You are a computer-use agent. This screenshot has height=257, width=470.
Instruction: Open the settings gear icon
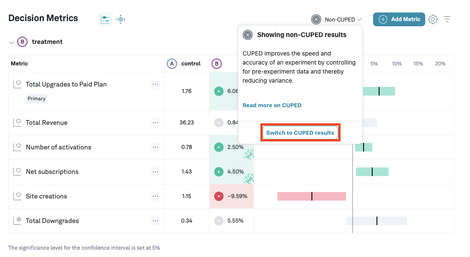pyautogui.click(x=433, y=19)
